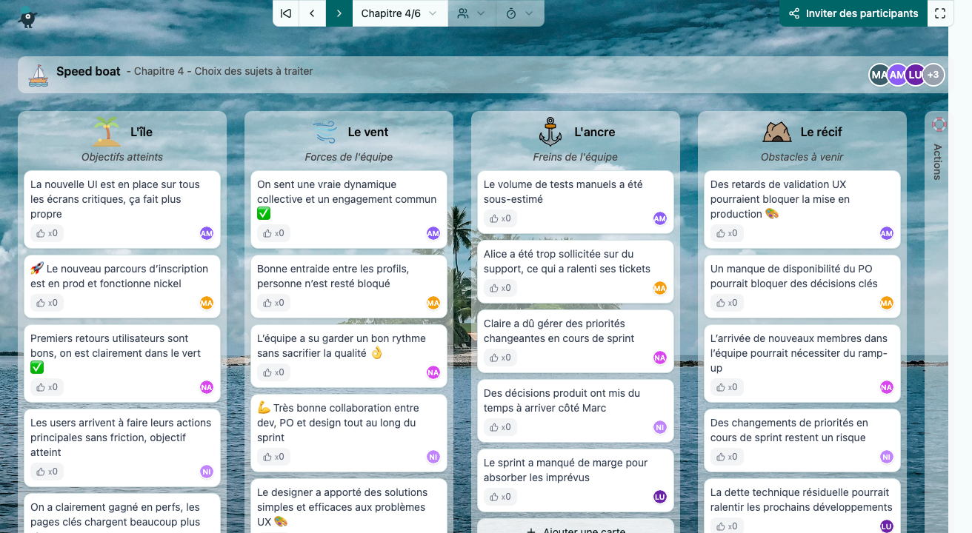Select the MA participant avatar
The image size is (972, 533).
[x=879, y=75]
